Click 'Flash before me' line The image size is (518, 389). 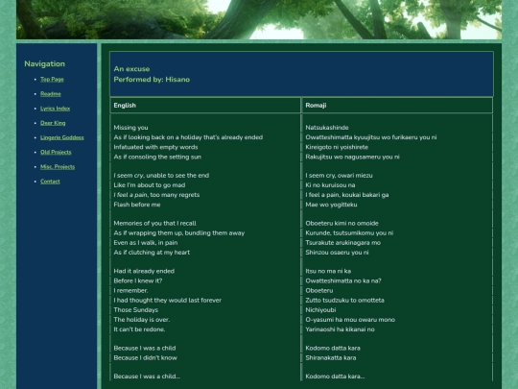tap(137, 205)
